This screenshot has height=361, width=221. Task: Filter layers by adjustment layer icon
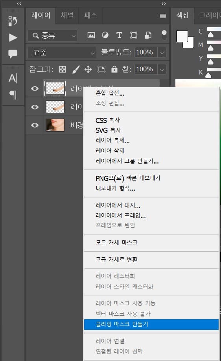pos(105,35)
